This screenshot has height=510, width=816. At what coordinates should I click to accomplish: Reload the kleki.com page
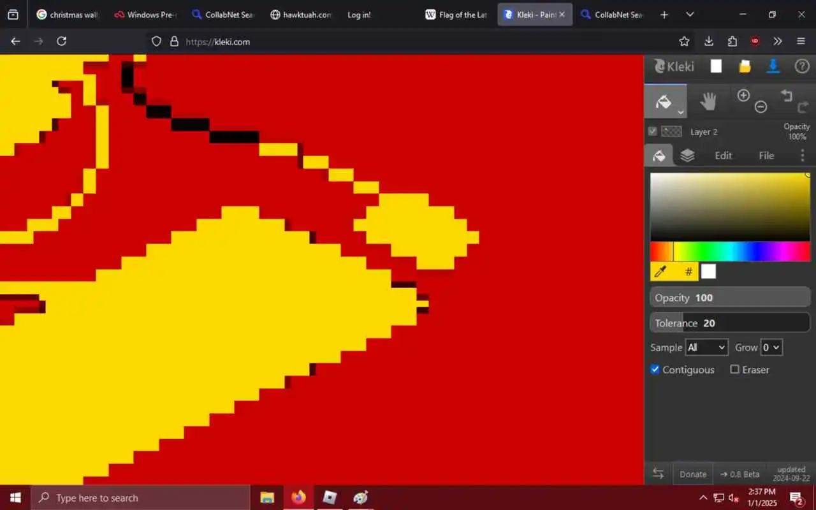coord(61,41)
